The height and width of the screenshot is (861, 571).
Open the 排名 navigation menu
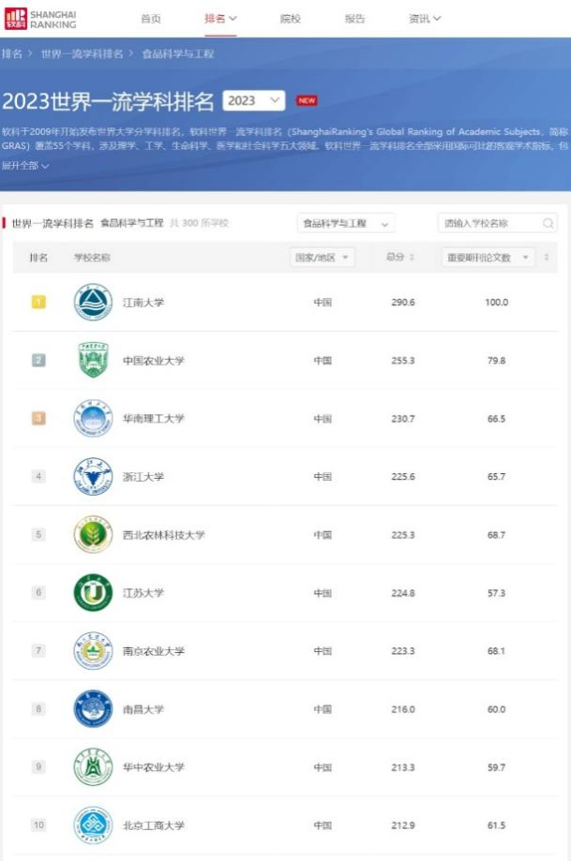pyautogui.click(x=220, y=19)
